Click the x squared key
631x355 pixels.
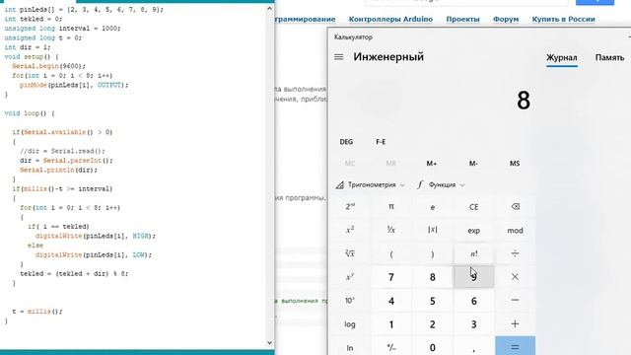click(x=350, y=230)
